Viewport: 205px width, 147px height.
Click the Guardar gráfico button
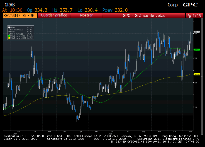[x=54, y=15]
